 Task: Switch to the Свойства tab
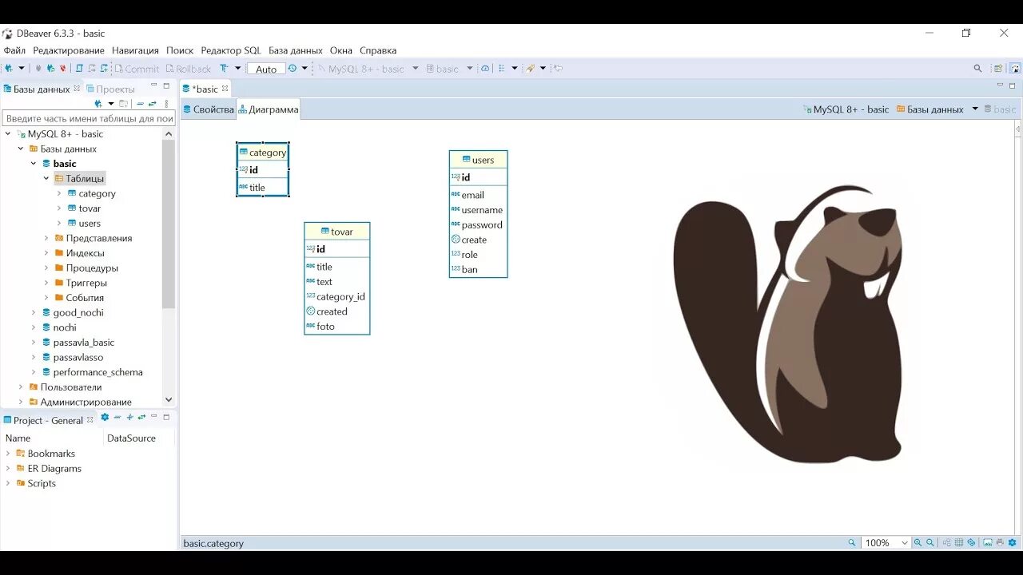(x=209, y=109)
